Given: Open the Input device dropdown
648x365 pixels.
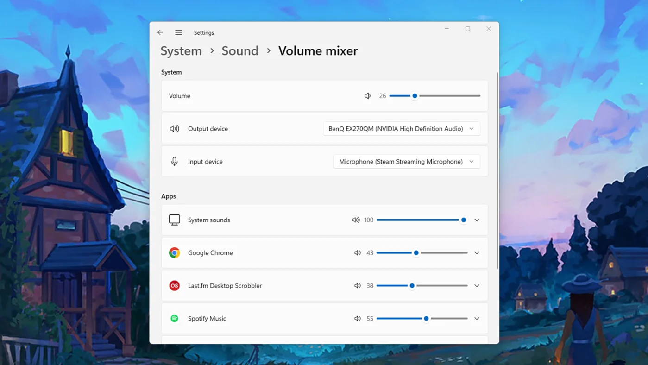Looking at the screenshot, I should (407, 161).
